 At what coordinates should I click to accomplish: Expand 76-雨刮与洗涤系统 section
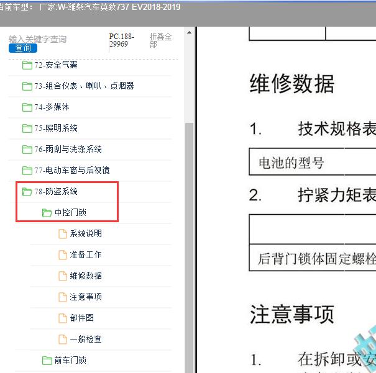point(68,149)
